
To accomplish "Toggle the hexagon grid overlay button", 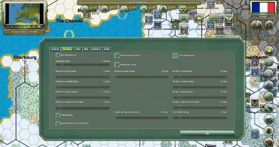I will (184, 18).
